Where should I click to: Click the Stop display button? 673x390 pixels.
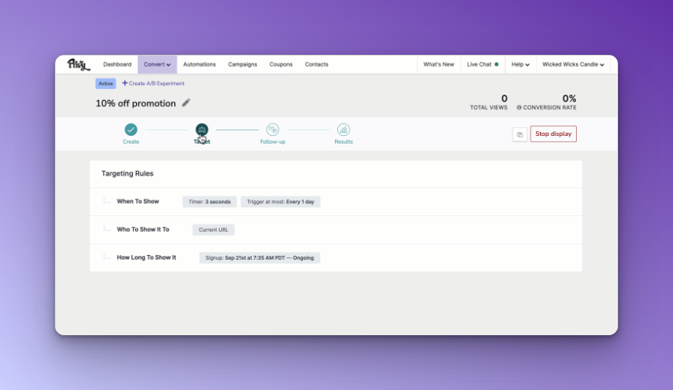tap(553, 133)
